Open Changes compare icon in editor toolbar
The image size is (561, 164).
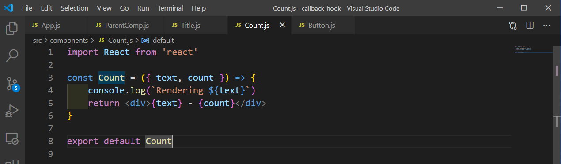(513, 26)
